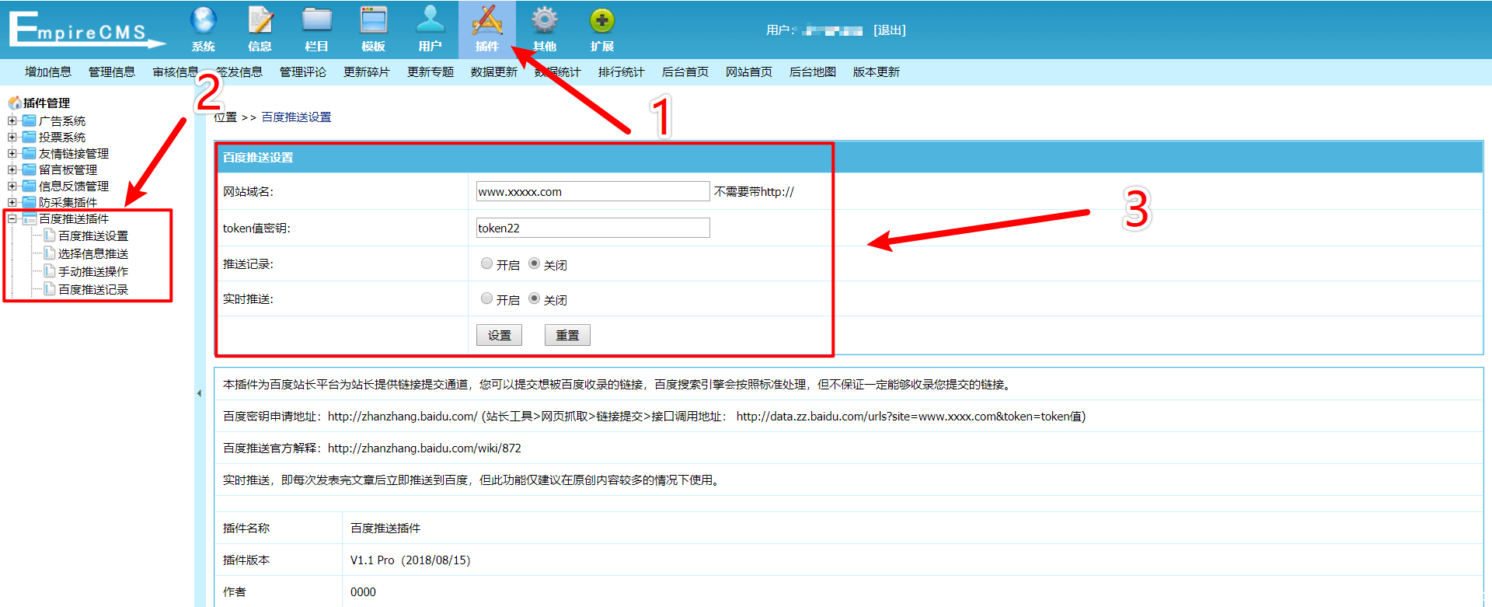Click the V1.1 Pro (2018/08/15) version text
Screen dimensions: 1492x607
click(x=410, y=560)
